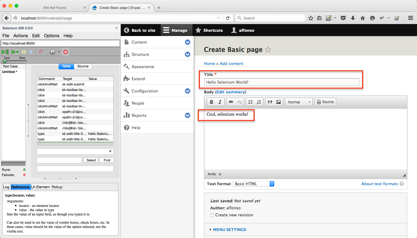Open the Appearance admin link

click(143, 67)
